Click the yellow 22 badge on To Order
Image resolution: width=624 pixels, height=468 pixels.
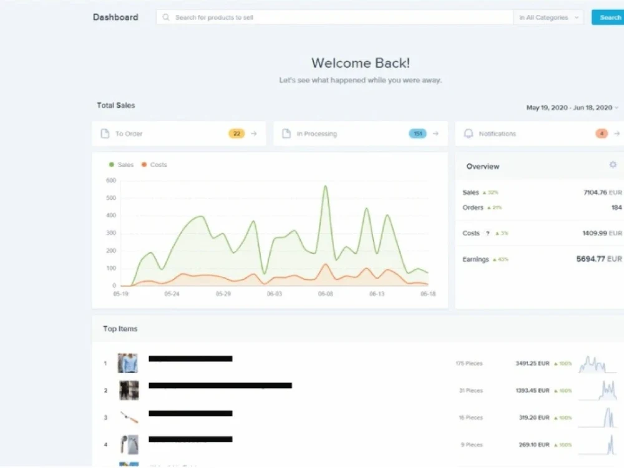[236, 134]
